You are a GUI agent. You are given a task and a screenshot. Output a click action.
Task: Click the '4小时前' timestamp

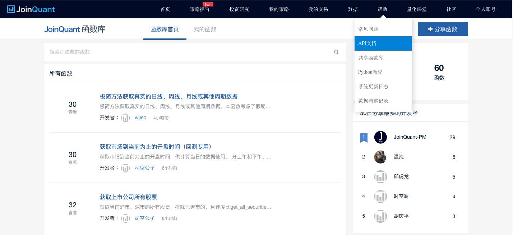pos(161,118)
